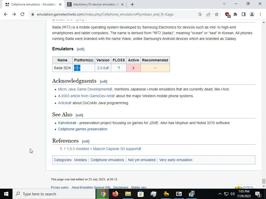Open uBlock Origin extension icon
266x199 pixels.
(227, 15)
